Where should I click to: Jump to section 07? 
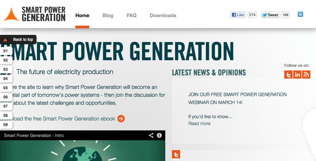coord(6,106)
